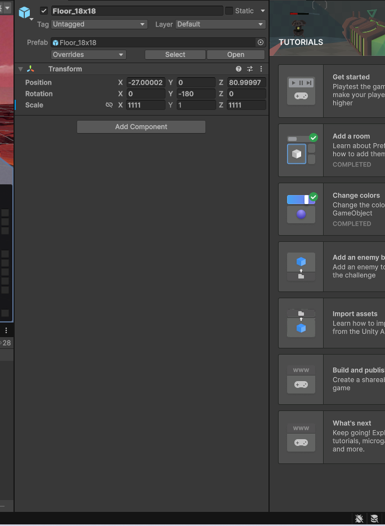Click debug mode bug icon in status bar
Screen dimensions: 385x526
(x=359, y=519)
